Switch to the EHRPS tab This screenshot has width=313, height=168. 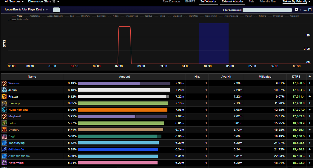(x=190, y=1)
